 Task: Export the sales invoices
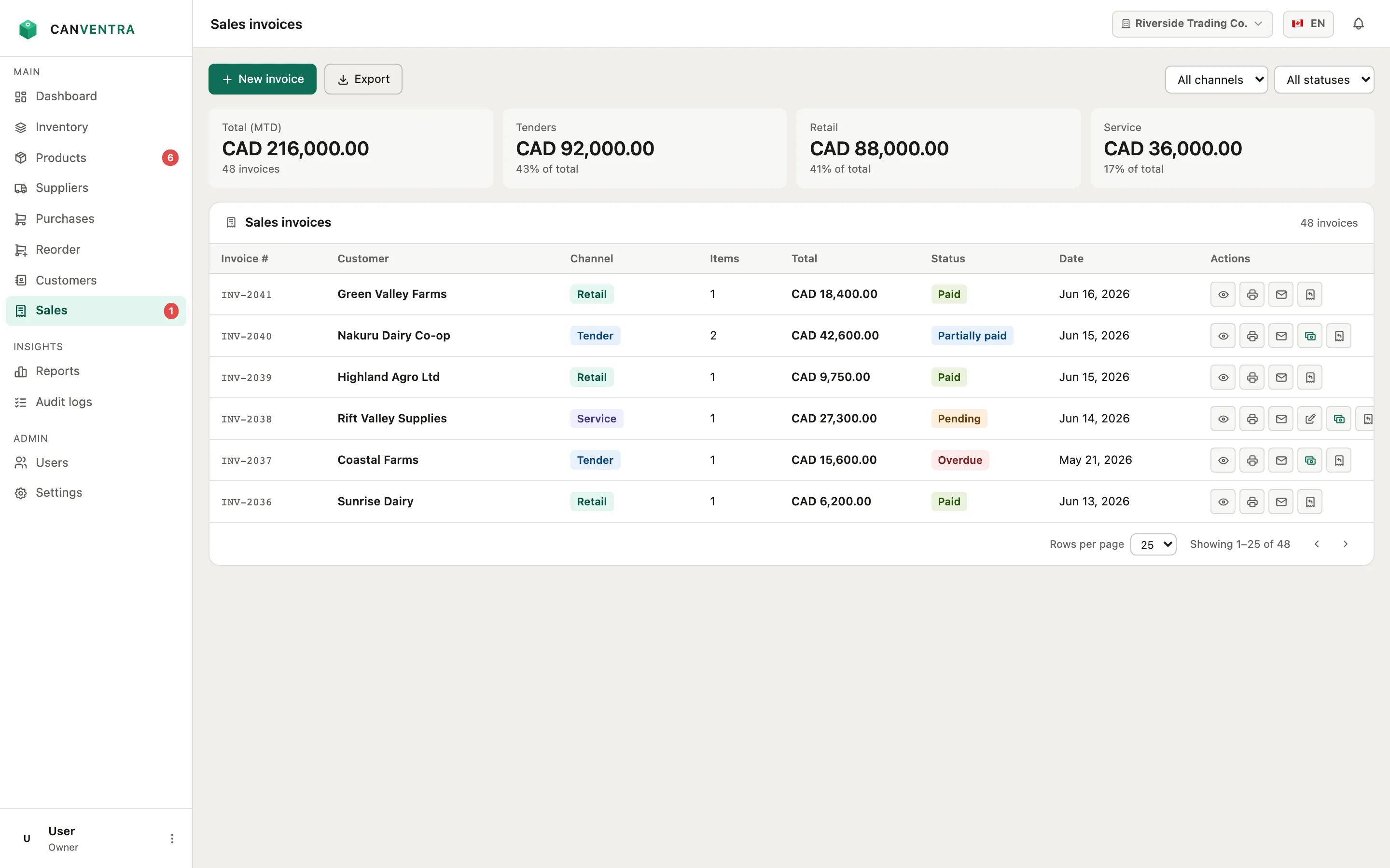[363, 79]
